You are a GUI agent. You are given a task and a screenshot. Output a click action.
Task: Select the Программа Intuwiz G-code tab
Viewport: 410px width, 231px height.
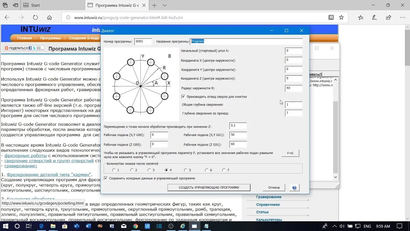117,5
